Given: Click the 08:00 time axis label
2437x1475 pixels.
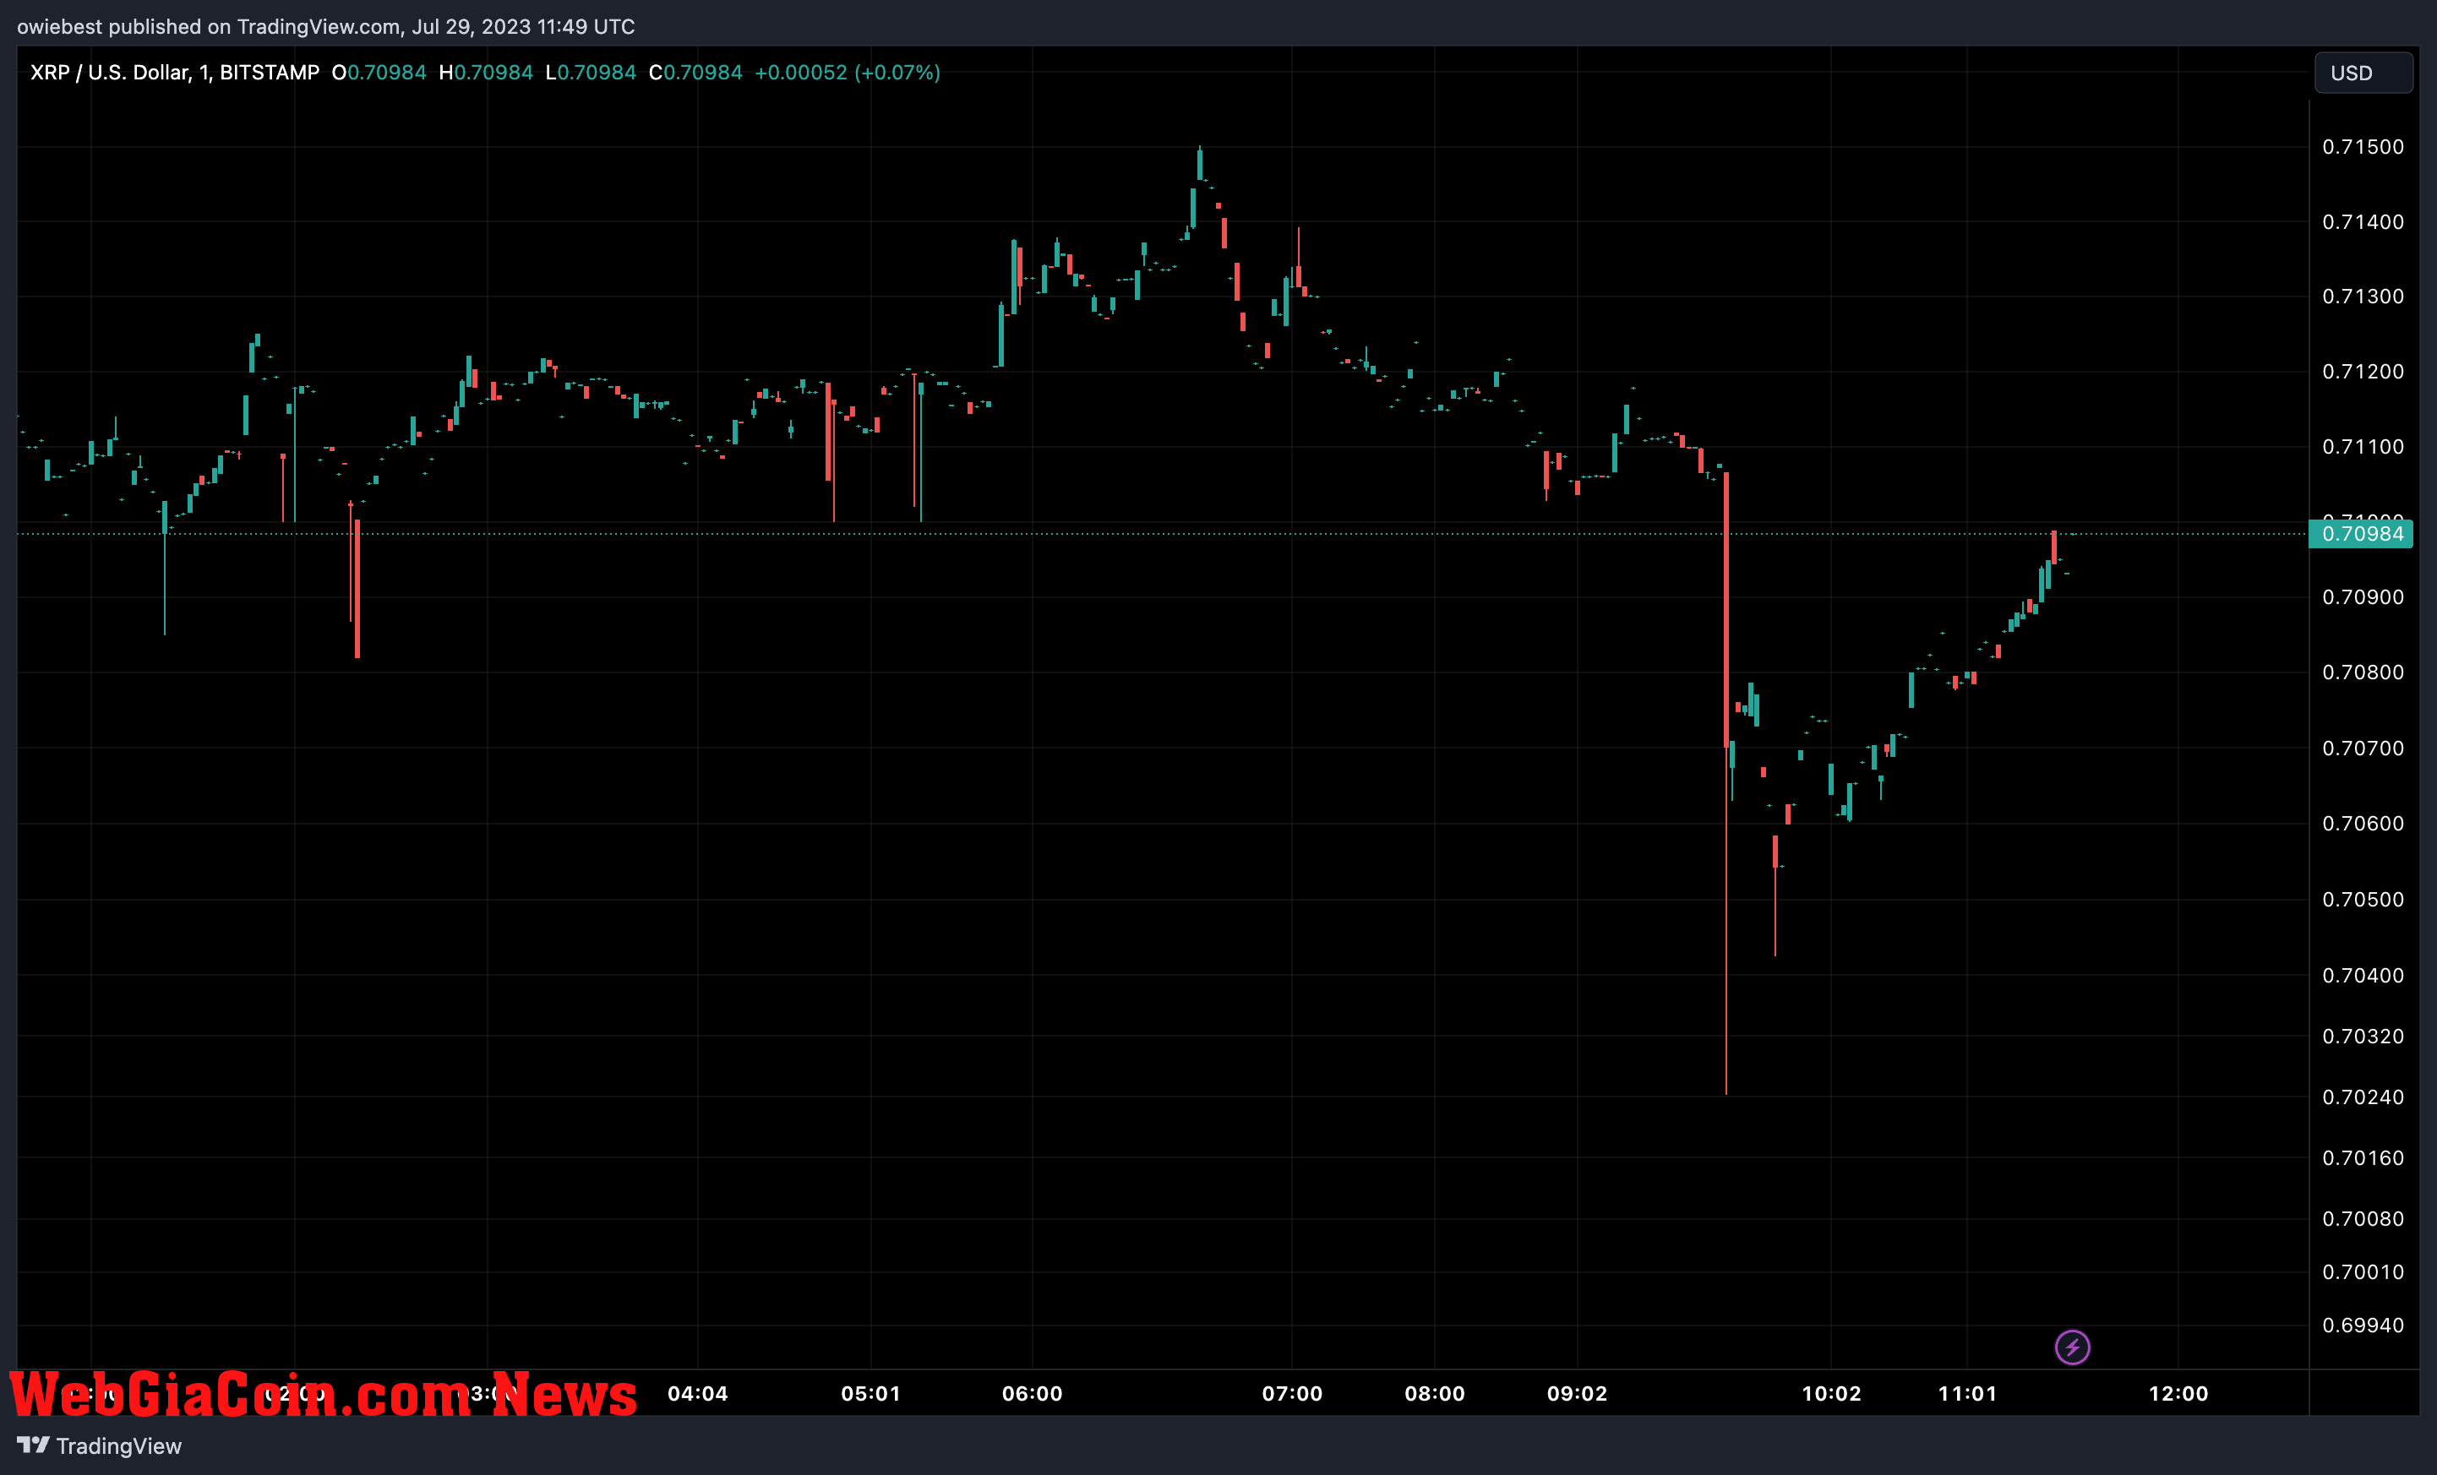Looking at the screenshot, I should 1434,1394.
